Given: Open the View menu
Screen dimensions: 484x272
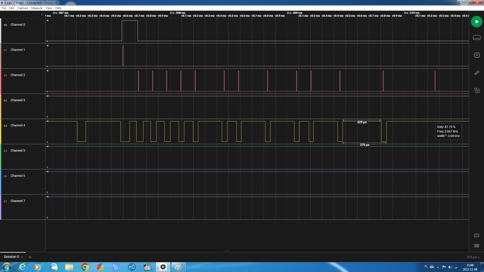Looking at the screenshot, I should pos(49,8).
